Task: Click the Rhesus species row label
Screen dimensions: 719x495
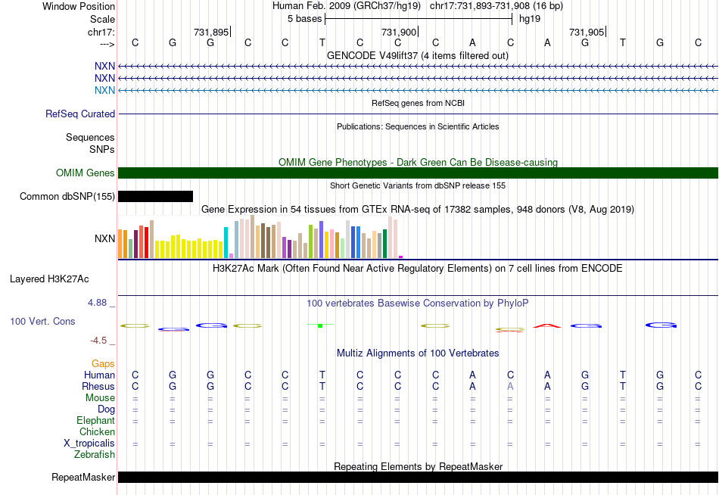Action: coord(98,387)
